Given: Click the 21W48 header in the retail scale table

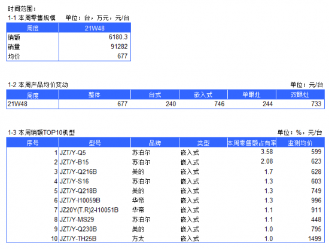Looking at the screenshot, I should [x=95, y=28].
